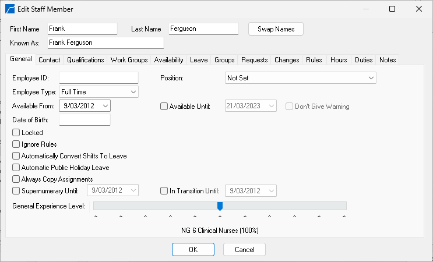The width and height of the screenshot is (433, 262).
Task: Enable the Locked checkbox
Action: tap(16, 133)
